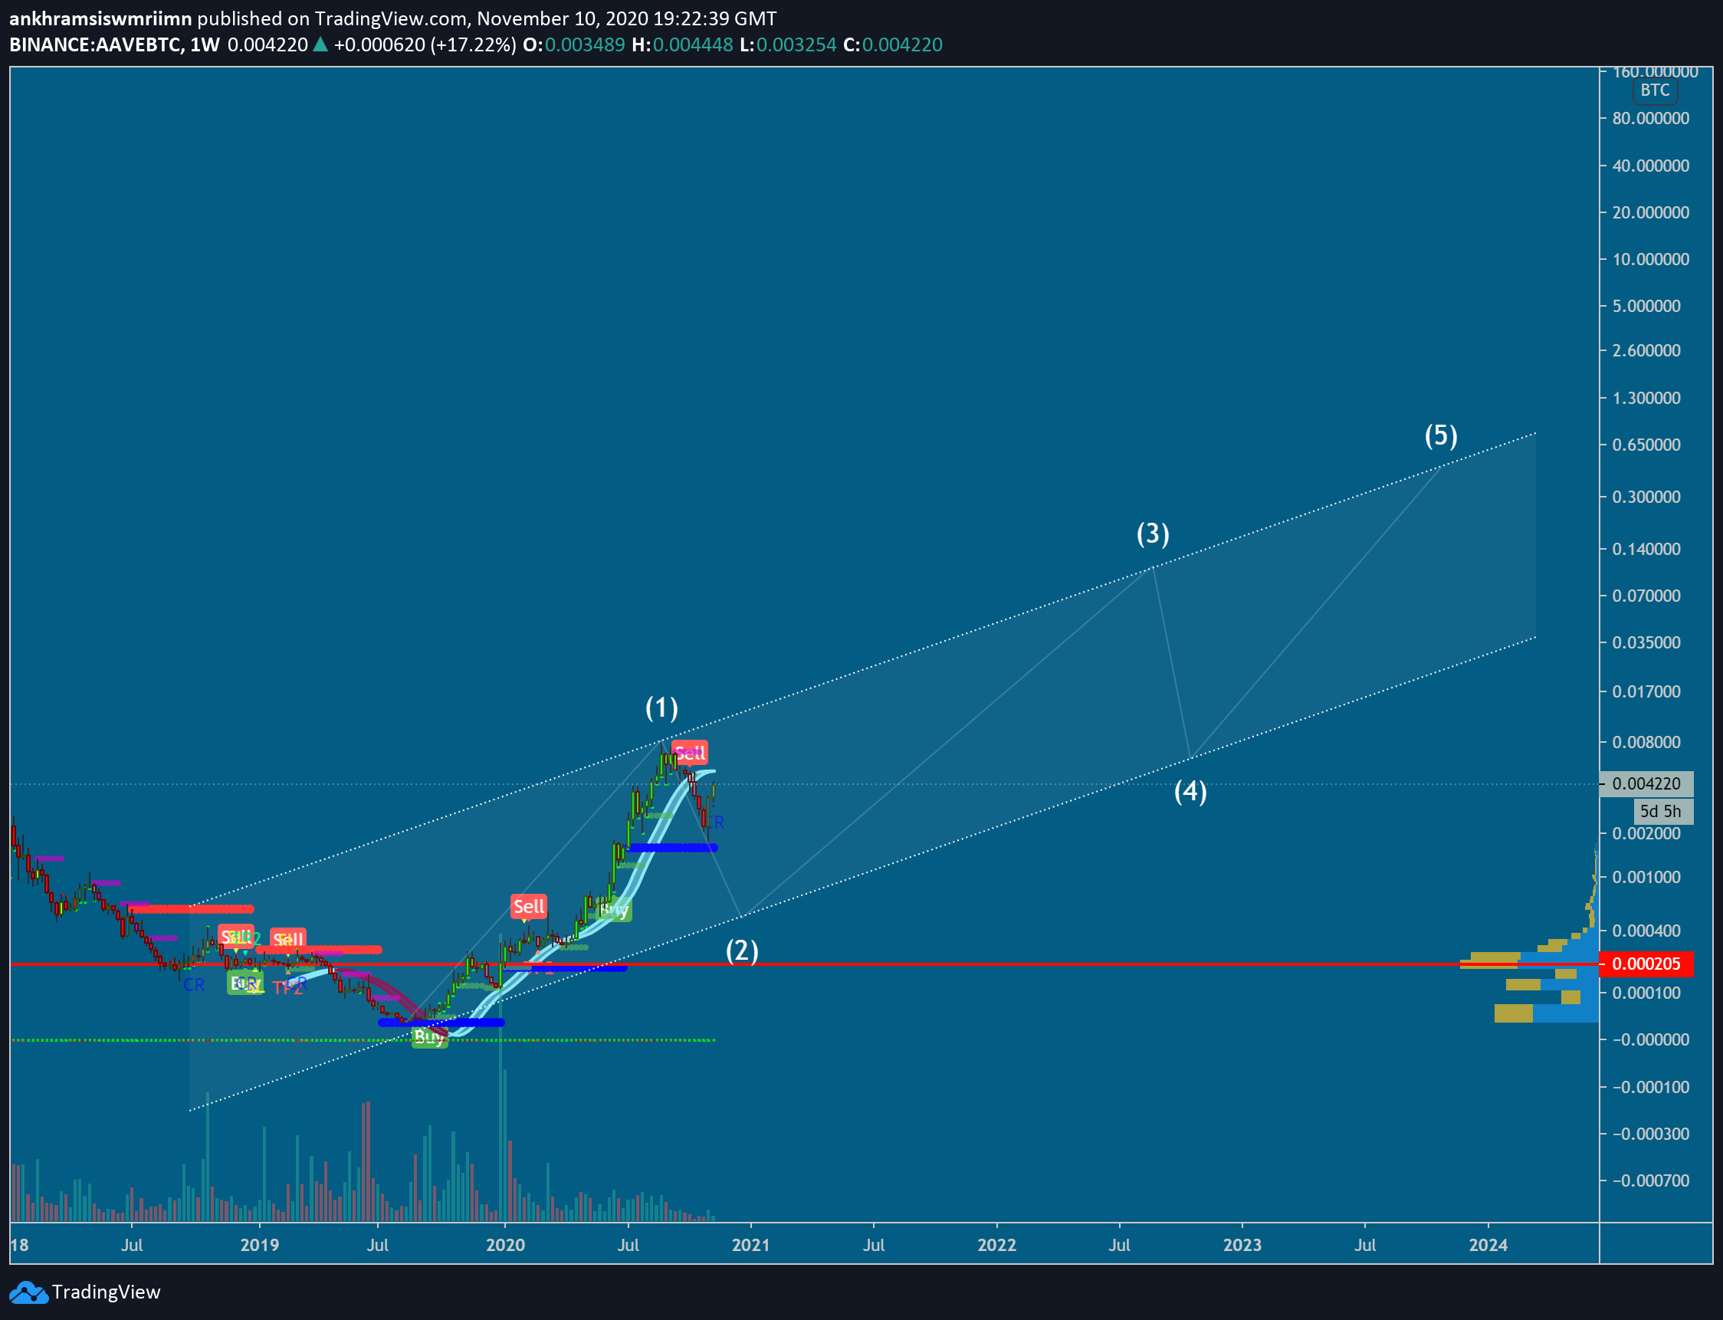Click the 80.000000 price axis label
The width and height of the screenshot is (1723, 1320).
(x=1651, y=119)
